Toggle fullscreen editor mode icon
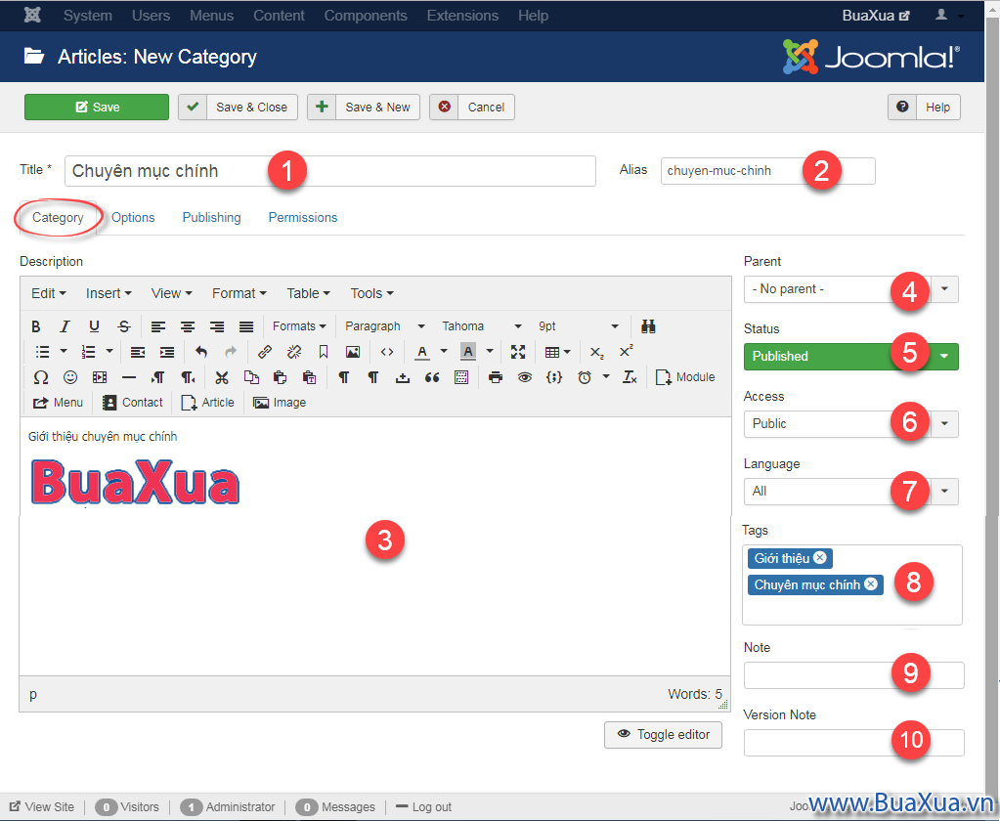 pos(518,351)
